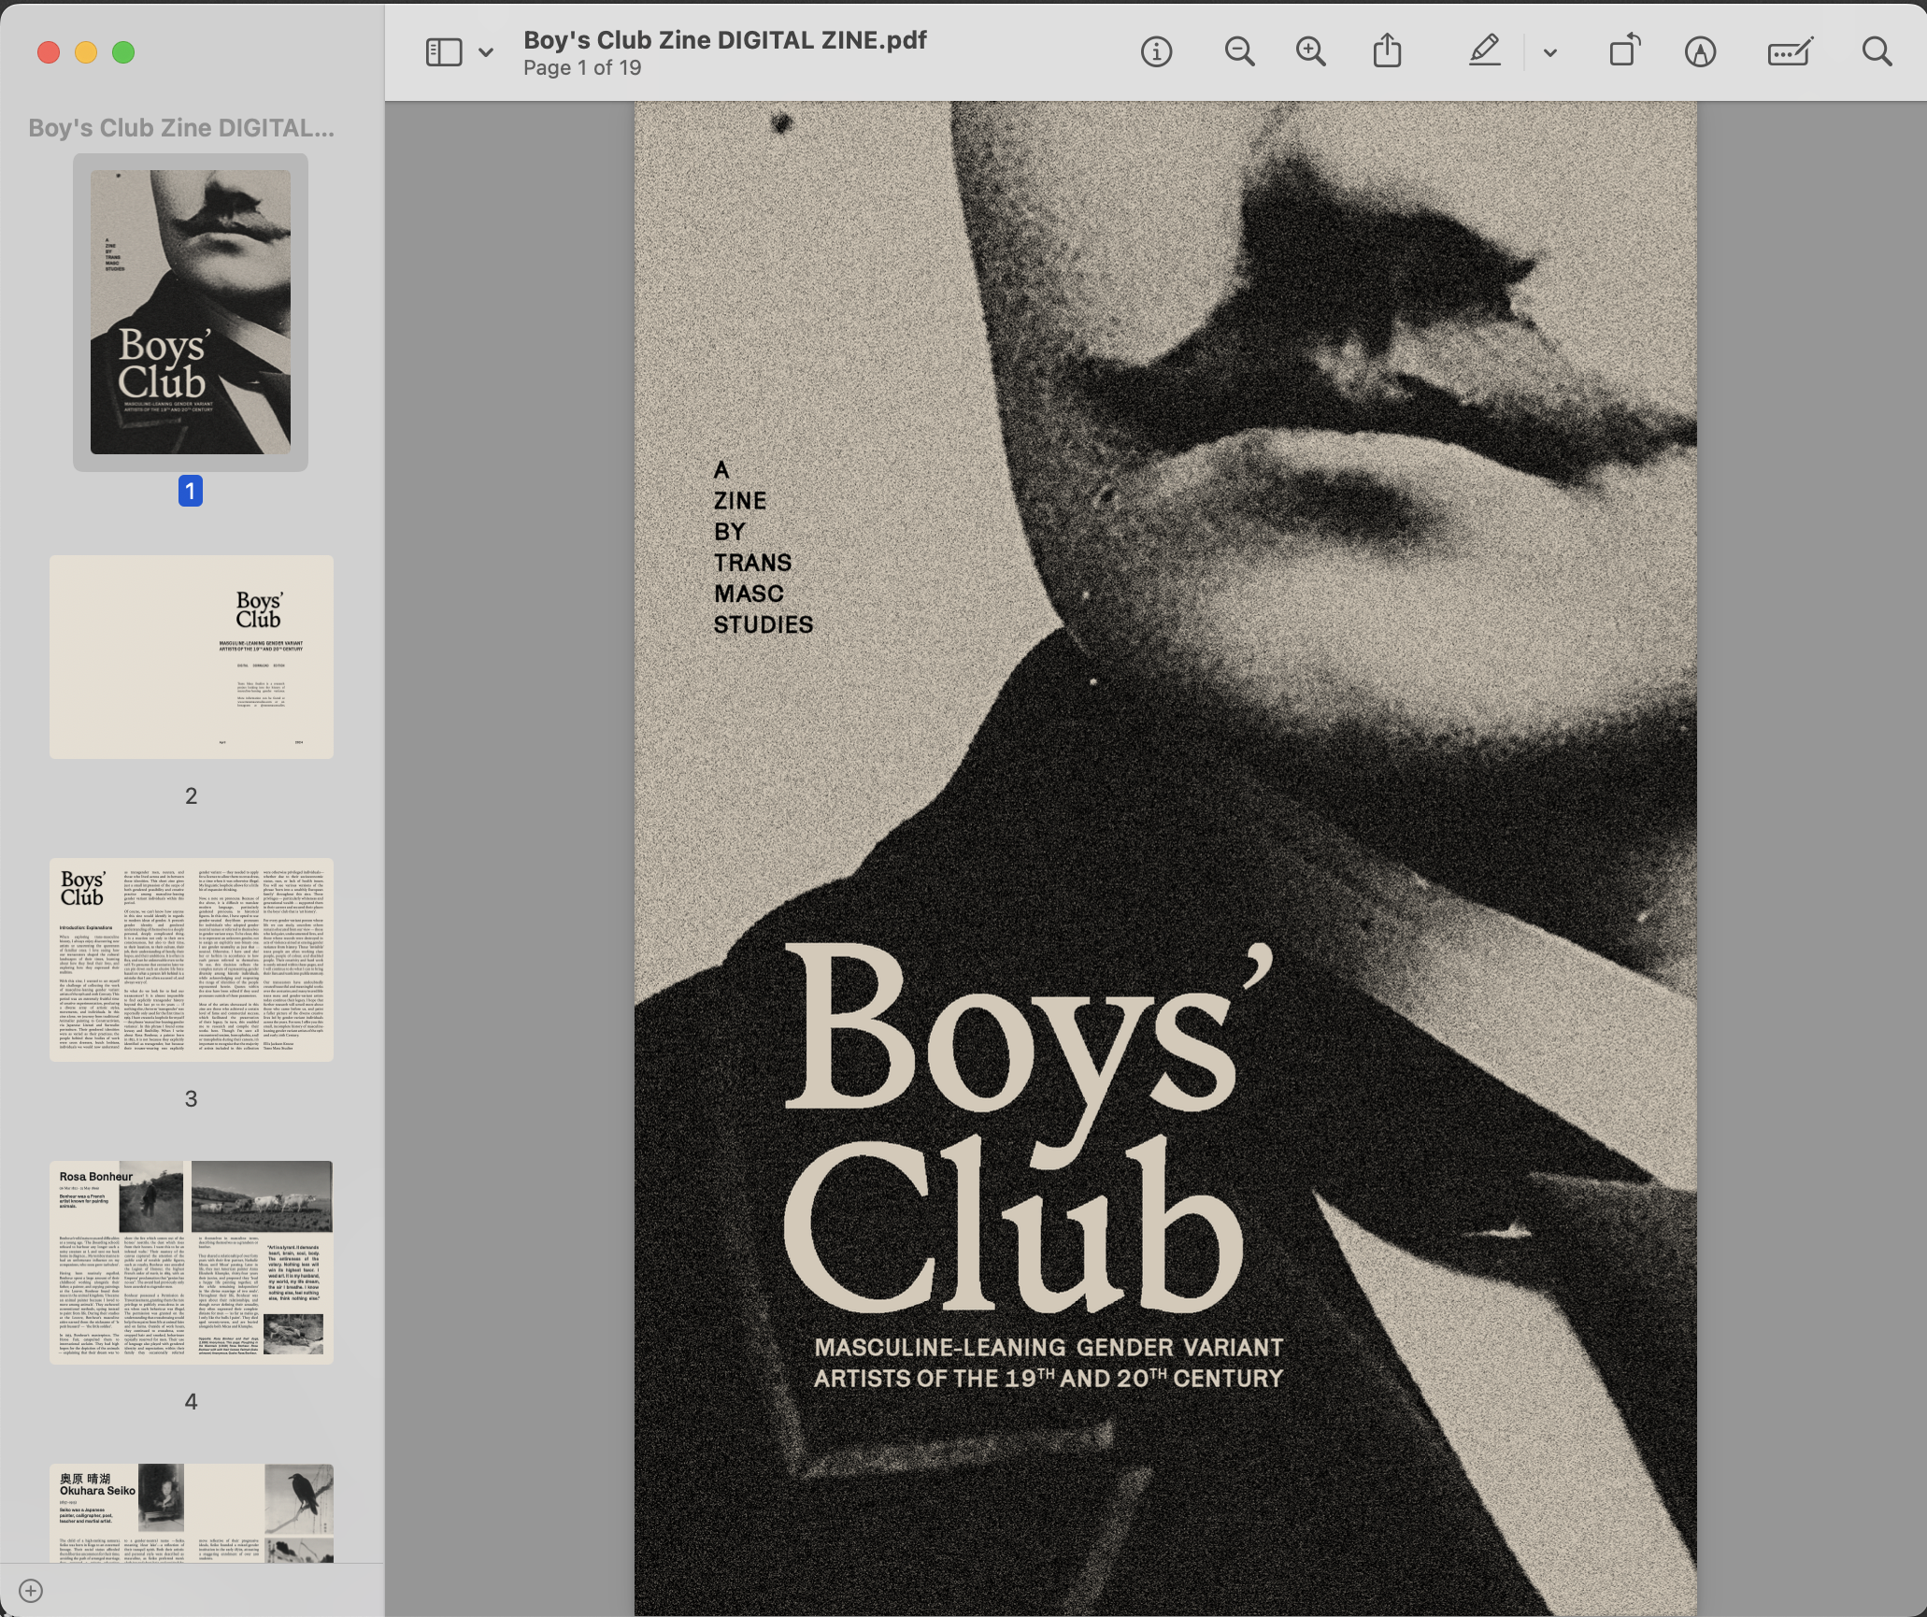Select the page 3 introduction spread thumbnail
Screen dimensions: 1927x1617
(191, 961)
